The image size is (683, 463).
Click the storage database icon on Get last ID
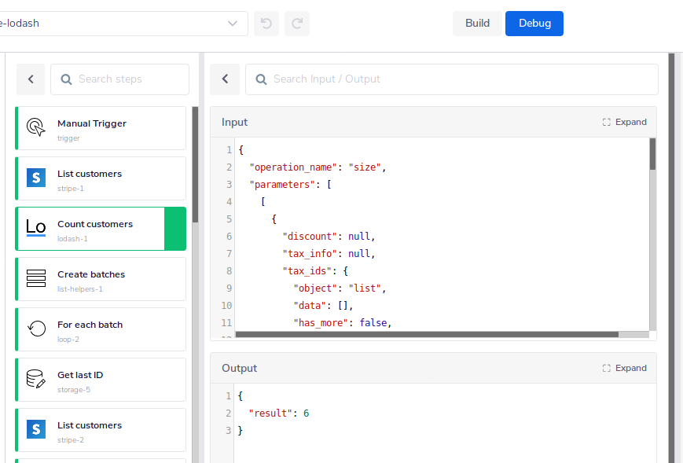click(36, 380)
